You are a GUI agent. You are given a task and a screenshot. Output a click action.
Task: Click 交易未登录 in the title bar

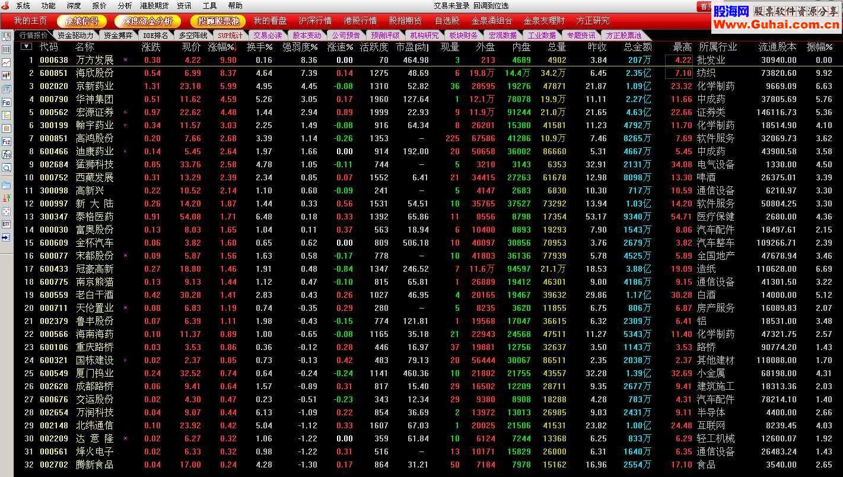[x=451, y=6]
